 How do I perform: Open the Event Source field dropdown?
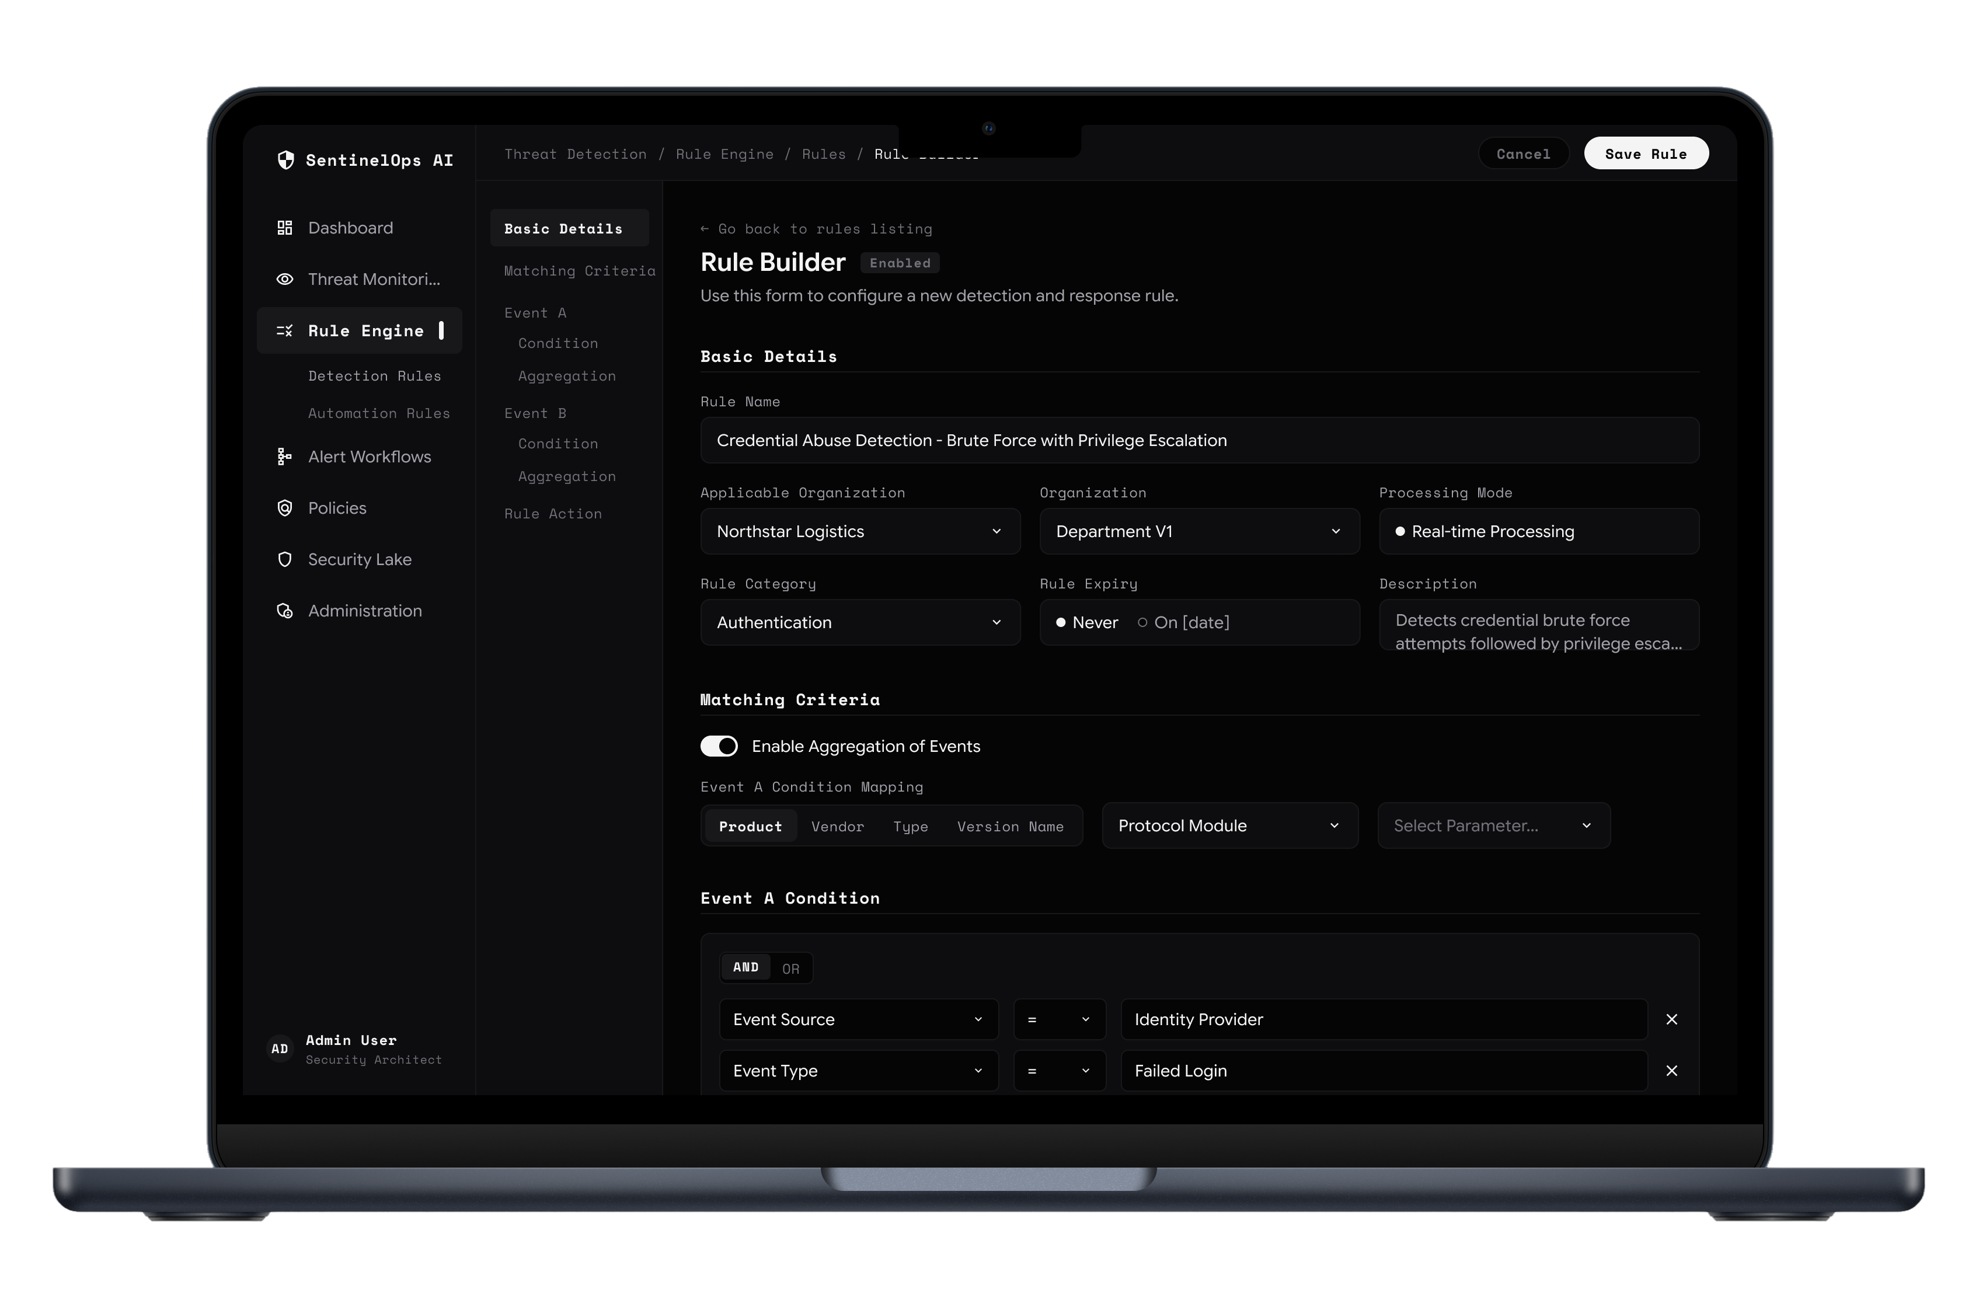[x=858, y=1019]
